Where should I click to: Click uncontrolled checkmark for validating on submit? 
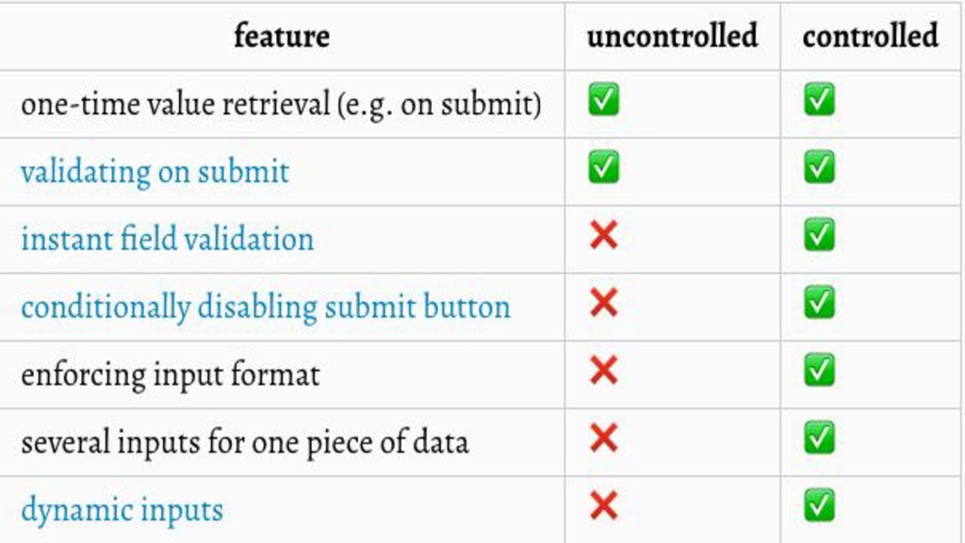click(x=603, y=168)
